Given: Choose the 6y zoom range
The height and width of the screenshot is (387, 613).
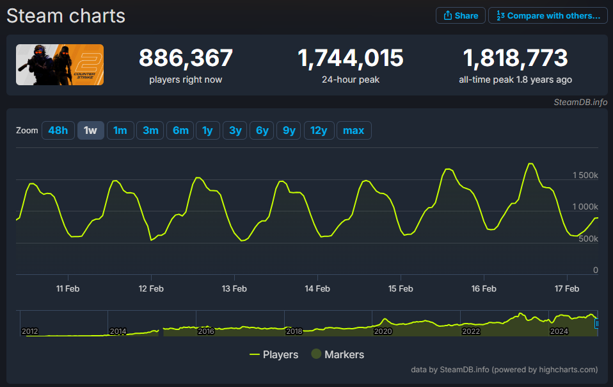Looking at the screenshot, I should 262,130.
